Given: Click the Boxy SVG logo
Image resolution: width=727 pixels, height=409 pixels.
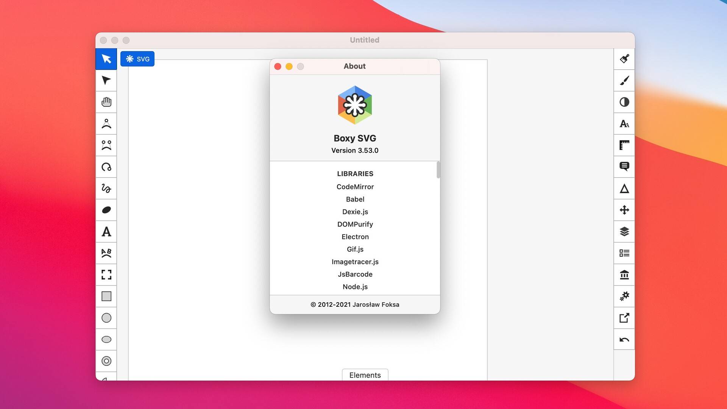Looking at the screenshot, I should tap(355, 105).
